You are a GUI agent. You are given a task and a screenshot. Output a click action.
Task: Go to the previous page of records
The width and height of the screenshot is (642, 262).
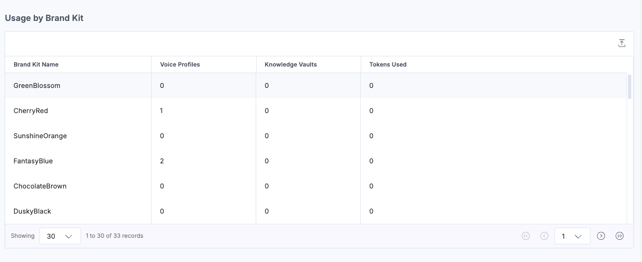[x=544, y=236]
